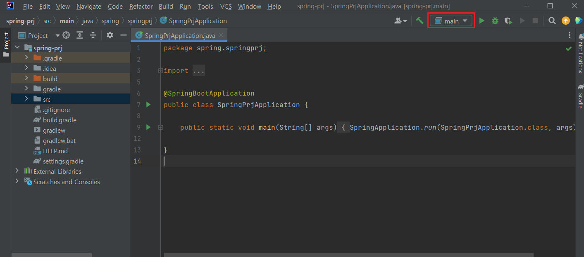The width and height of the screenshot is (584, 257).
Task: Open the Notifications tool window
Action: (x=580, y=54)
